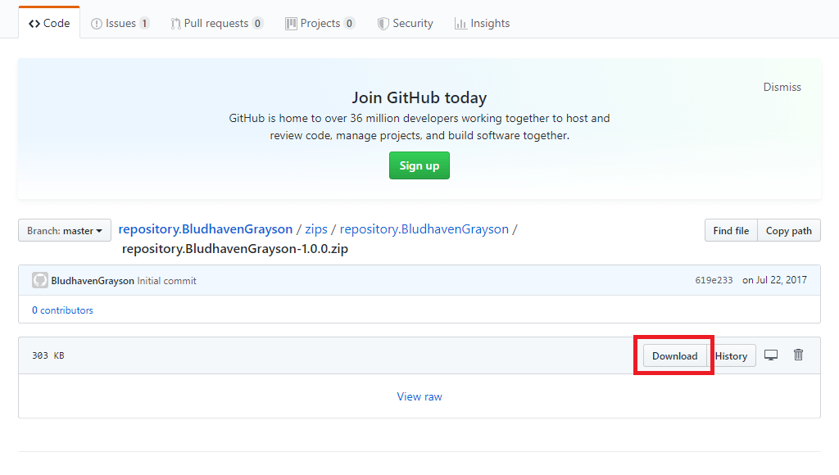
Task: View the file History
Action: [x=731, y=355]
